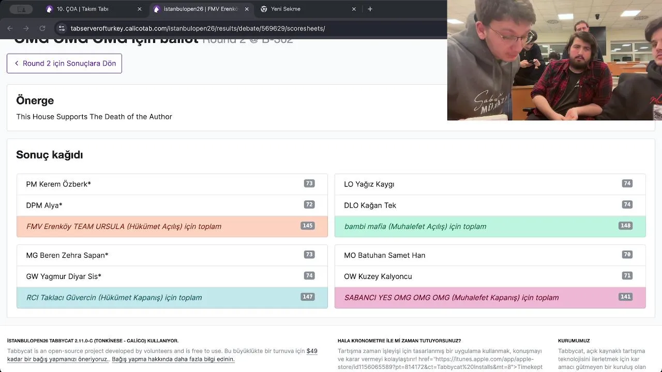Reload the current page
Image resolution: width=662 pixels, height=372 pixels.
tap(42, 28)
